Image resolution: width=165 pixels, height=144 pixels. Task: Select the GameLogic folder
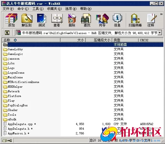[x=13, y=54]
